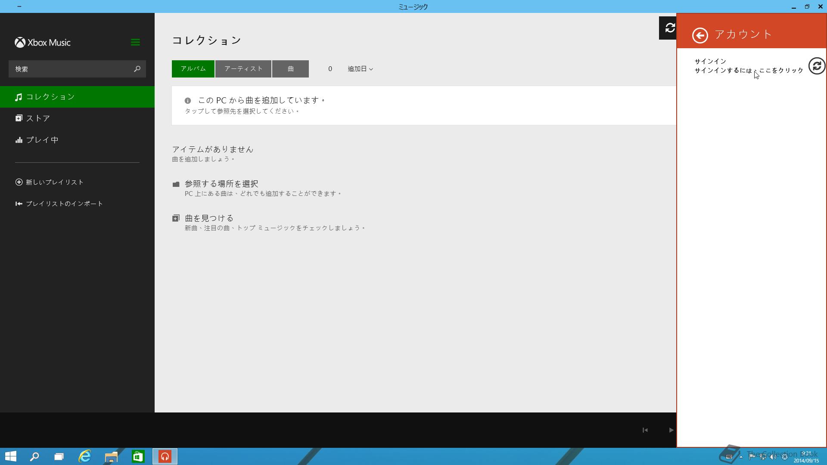Open コレクション in the sidebar

pos(77,97)
